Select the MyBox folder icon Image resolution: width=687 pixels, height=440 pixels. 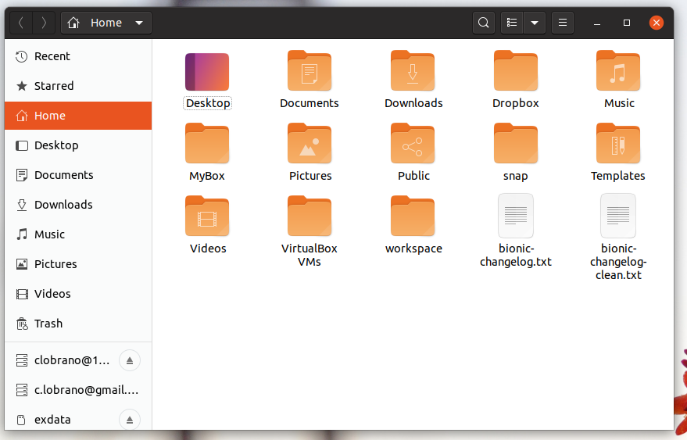[207, 143]
